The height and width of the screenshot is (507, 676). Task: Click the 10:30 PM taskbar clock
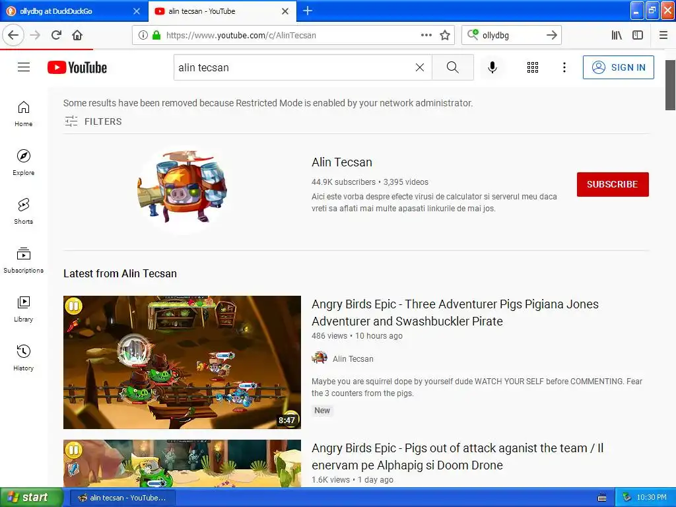coord(652,498)
